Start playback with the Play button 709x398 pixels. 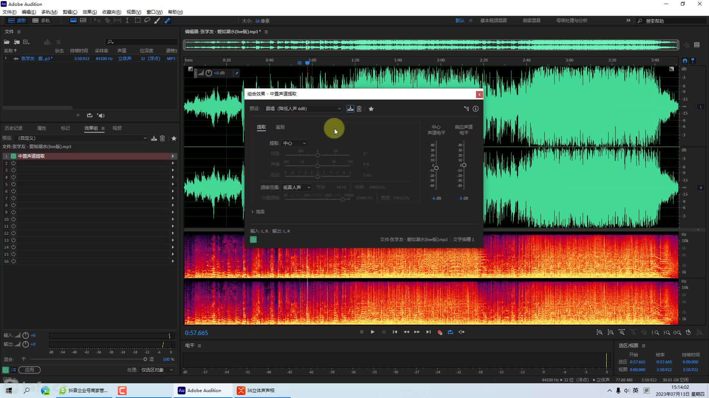373,332
